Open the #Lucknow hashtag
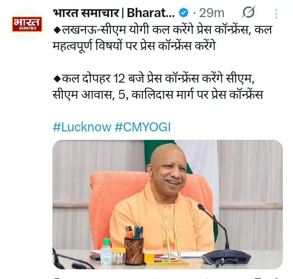 pos(82,127)
